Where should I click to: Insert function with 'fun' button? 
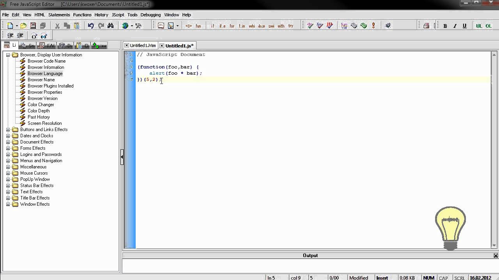198,26
